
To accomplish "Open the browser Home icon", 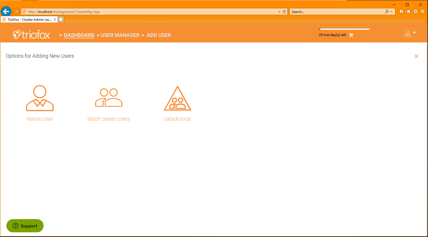I will pos(401,12).
